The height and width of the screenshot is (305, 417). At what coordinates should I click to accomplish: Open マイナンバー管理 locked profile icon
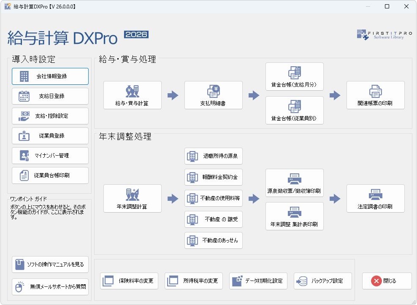(x=24, y=156)
